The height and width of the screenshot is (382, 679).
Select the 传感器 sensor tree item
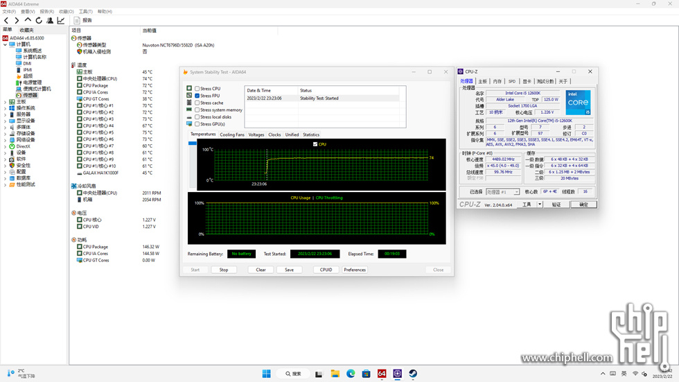tap(26, 95)
